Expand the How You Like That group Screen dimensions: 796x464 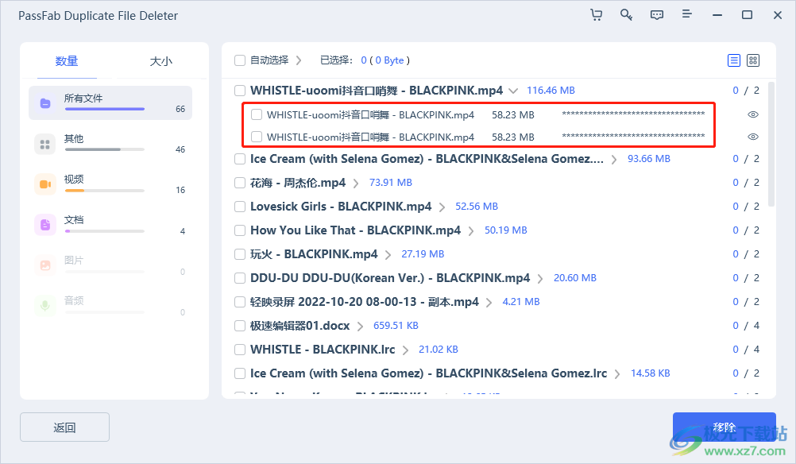pyautogui.click(x=471, y=231)
